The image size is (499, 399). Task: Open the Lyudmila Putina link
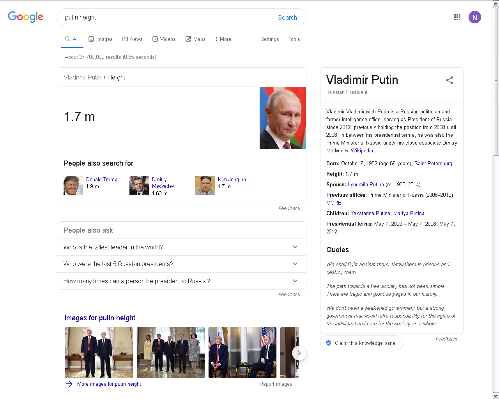366,184
